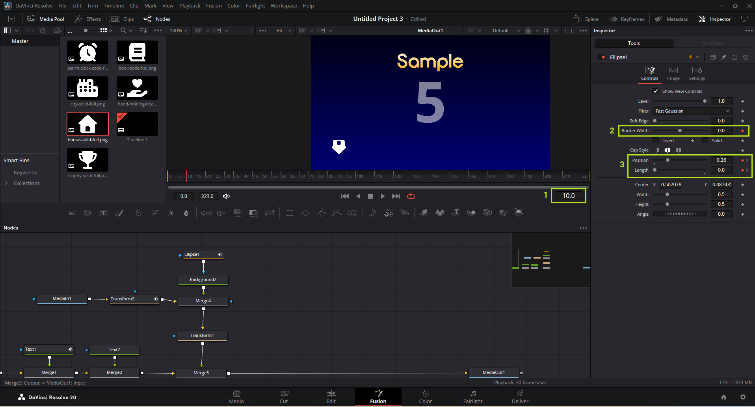Uncheck Show View Controls
755x407 pixels.
[x=656, y=91]
